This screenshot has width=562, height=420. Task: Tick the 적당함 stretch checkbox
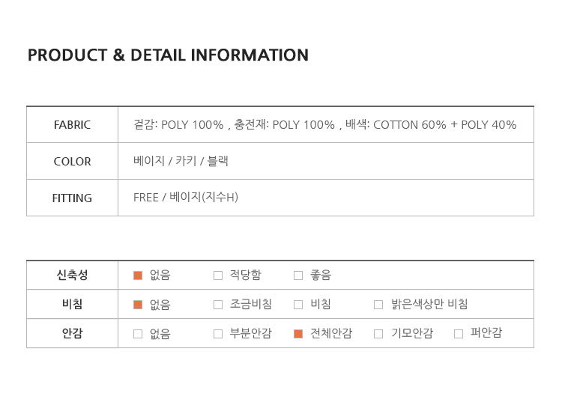[x=218, y=275]
